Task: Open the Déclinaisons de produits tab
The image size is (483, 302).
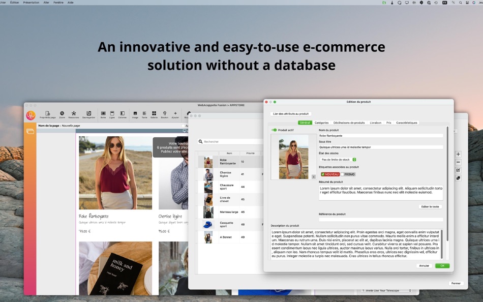Action: (x=349, y=123)
